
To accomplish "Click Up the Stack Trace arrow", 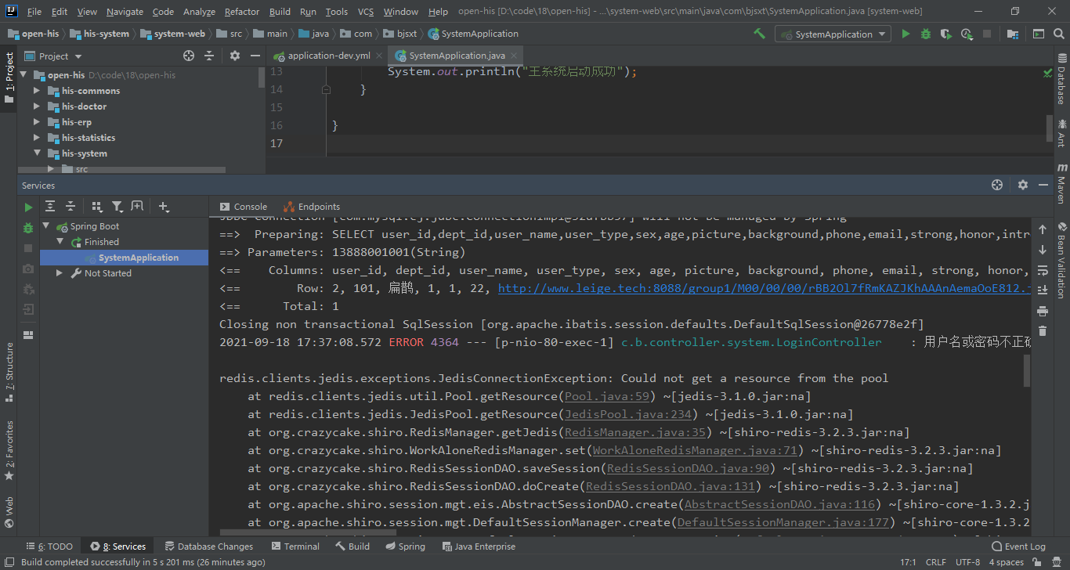I will click(1043, 229).
